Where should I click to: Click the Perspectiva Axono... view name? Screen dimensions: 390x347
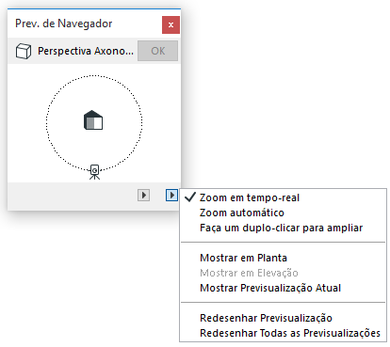tap(86, 51)
